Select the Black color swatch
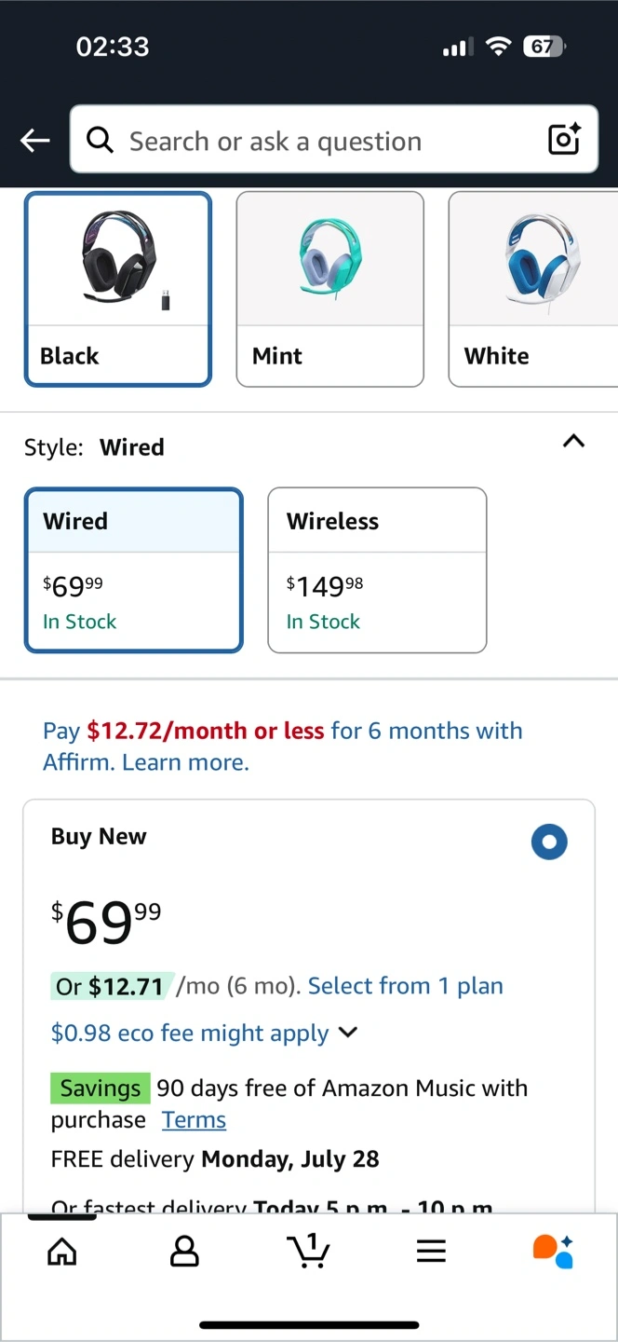Image resolution: width=618 pixels, height=1342 pixels. tap(118, 288)
